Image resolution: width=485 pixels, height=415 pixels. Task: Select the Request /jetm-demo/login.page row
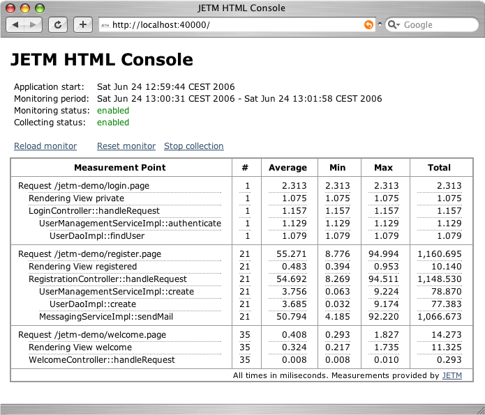[x=241, y=186]
